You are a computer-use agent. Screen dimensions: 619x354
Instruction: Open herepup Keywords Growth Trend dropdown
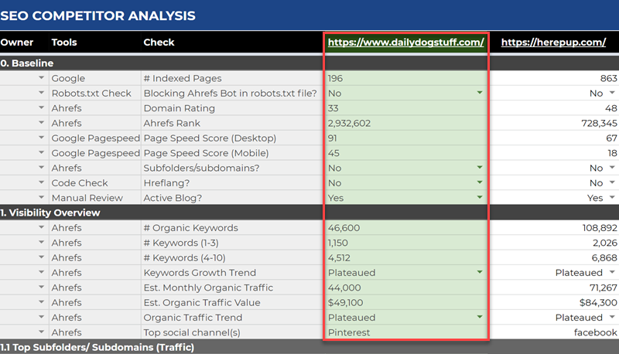612,273
